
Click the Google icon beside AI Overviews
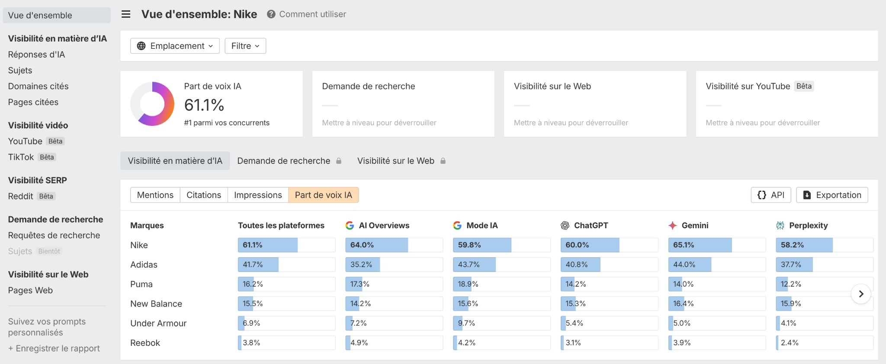[x=350, y=225]
